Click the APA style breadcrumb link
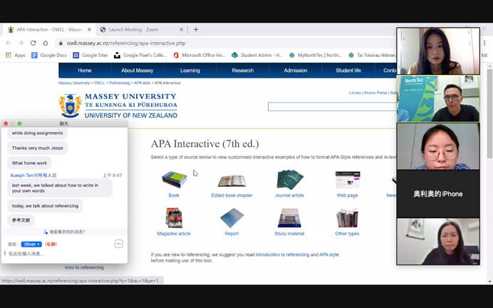493x308 pixels. [x=142, y=83]
